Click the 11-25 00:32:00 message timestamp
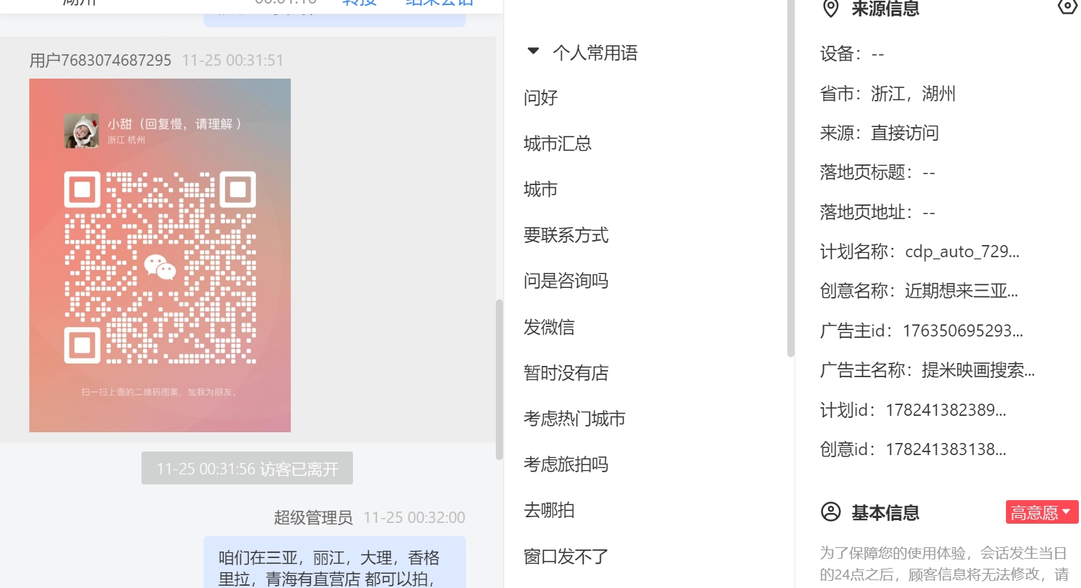The image size is (1081, 588). [414, 518]
